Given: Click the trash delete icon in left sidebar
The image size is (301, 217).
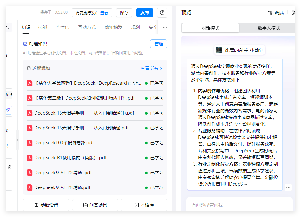Looking at the screenshot, I should tap(10, 167).
